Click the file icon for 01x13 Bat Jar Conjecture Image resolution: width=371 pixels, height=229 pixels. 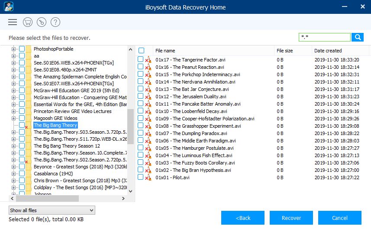(148, 89)
